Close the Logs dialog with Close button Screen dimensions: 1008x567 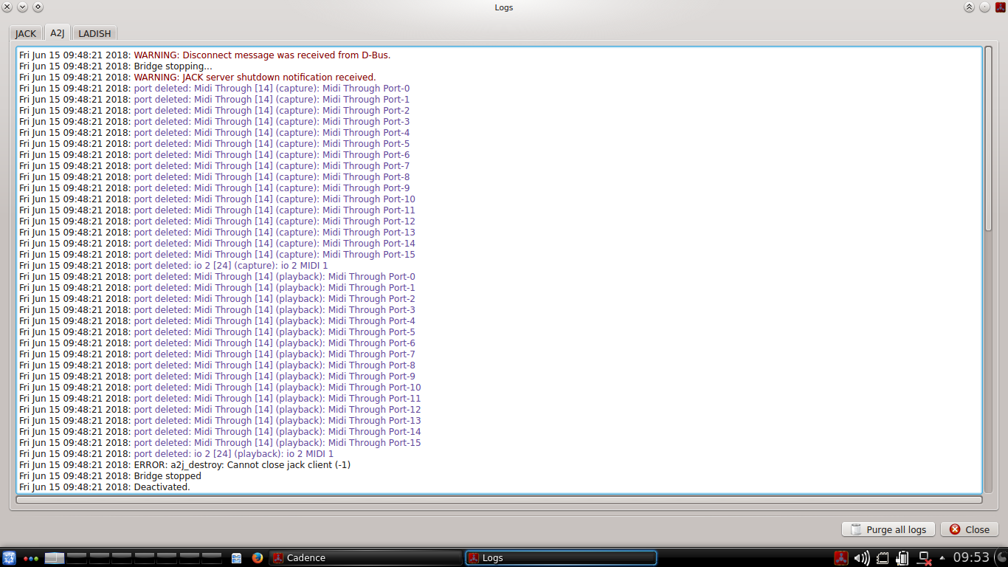pos(969,529)
